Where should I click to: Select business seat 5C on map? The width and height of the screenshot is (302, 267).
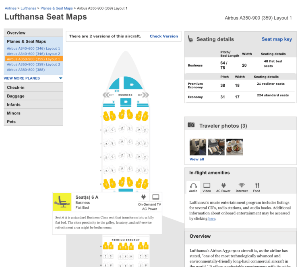pyautogui.click(x=112, y=170)
